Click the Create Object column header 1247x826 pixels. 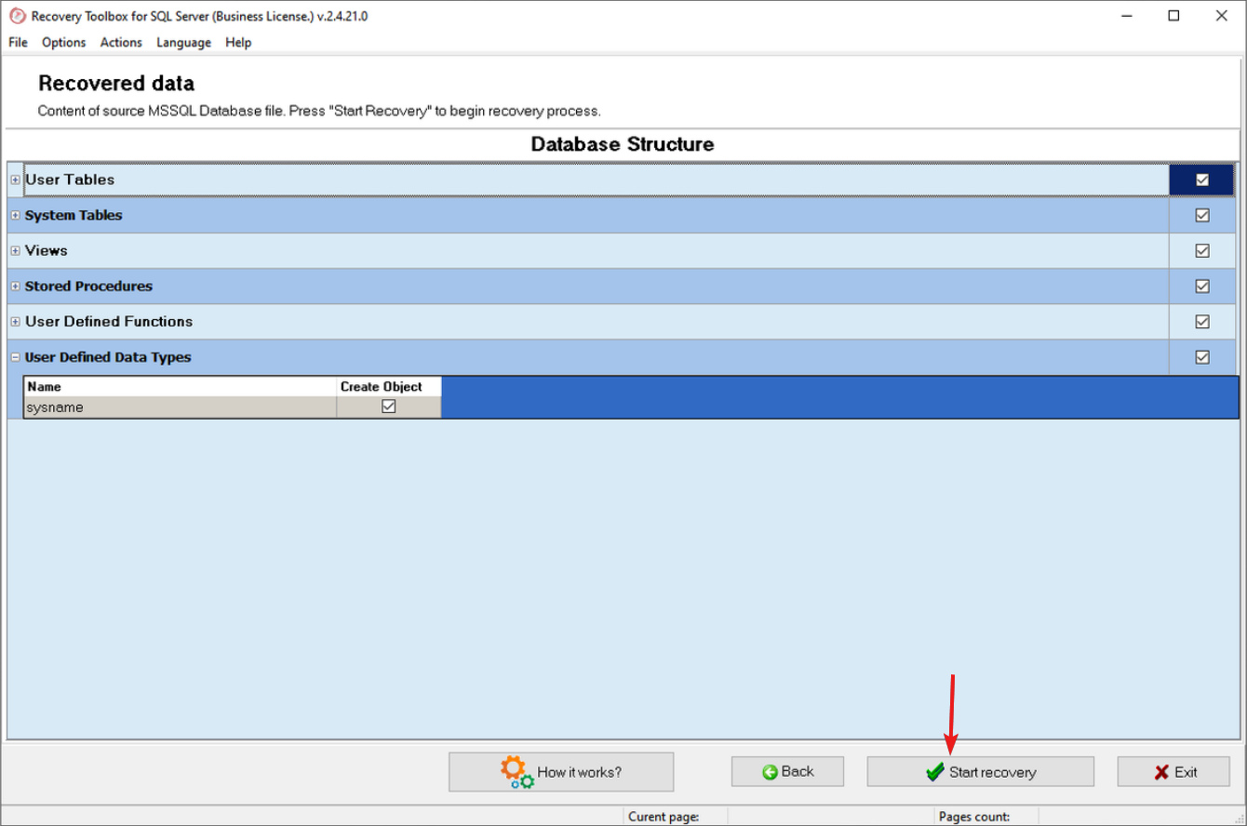coord(389,386)
